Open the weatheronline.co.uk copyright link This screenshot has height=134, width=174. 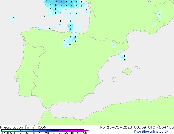[151, 132]
